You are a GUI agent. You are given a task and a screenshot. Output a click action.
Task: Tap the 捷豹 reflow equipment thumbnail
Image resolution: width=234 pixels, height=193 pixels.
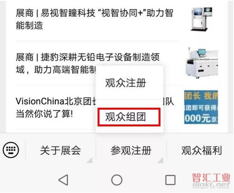(x=201, y=63)
